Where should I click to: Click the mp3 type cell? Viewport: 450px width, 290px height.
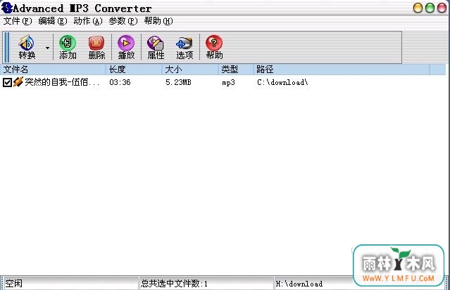pos(228,83)
